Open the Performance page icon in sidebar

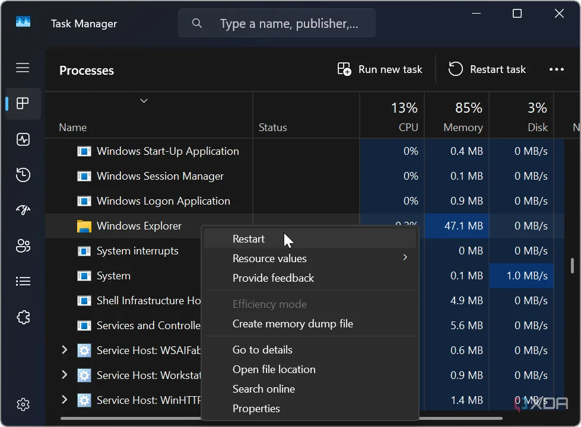click(23, 139)
